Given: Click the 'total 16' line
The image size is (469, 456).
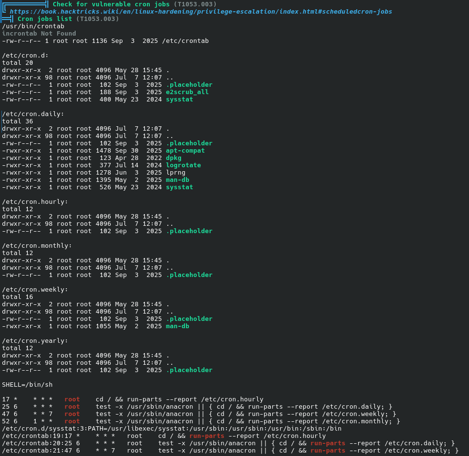Looking at the screenshot, I should tap(18, 297).
